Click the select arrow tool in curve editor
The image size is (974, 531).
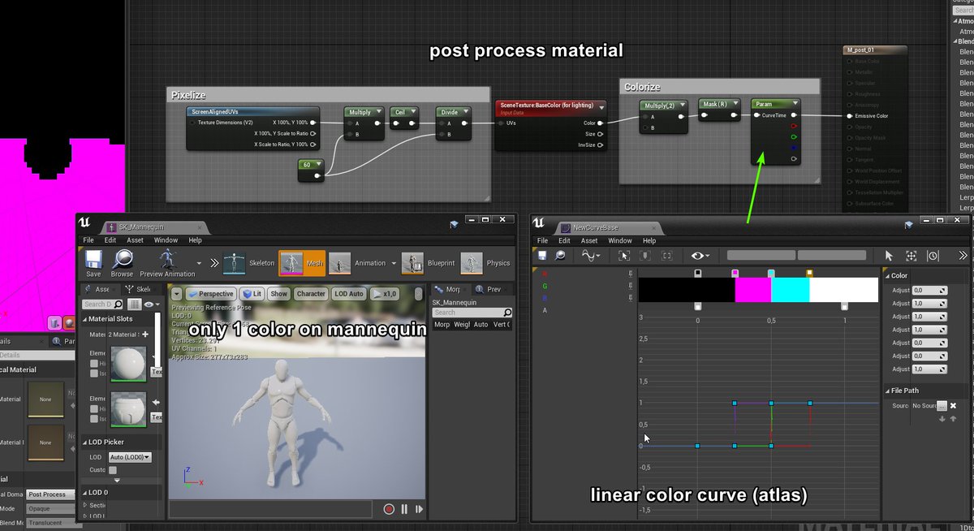tap(889, 256)
